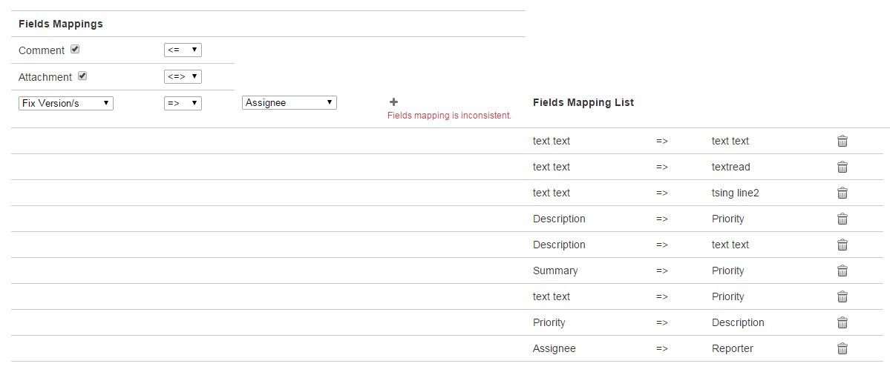Uncheck the Comment checkbox

coord(75,50)
